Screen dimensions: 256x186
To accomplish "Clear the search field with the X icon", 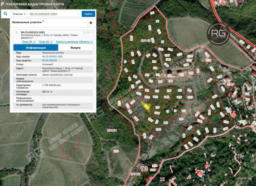I will [78, 14].
